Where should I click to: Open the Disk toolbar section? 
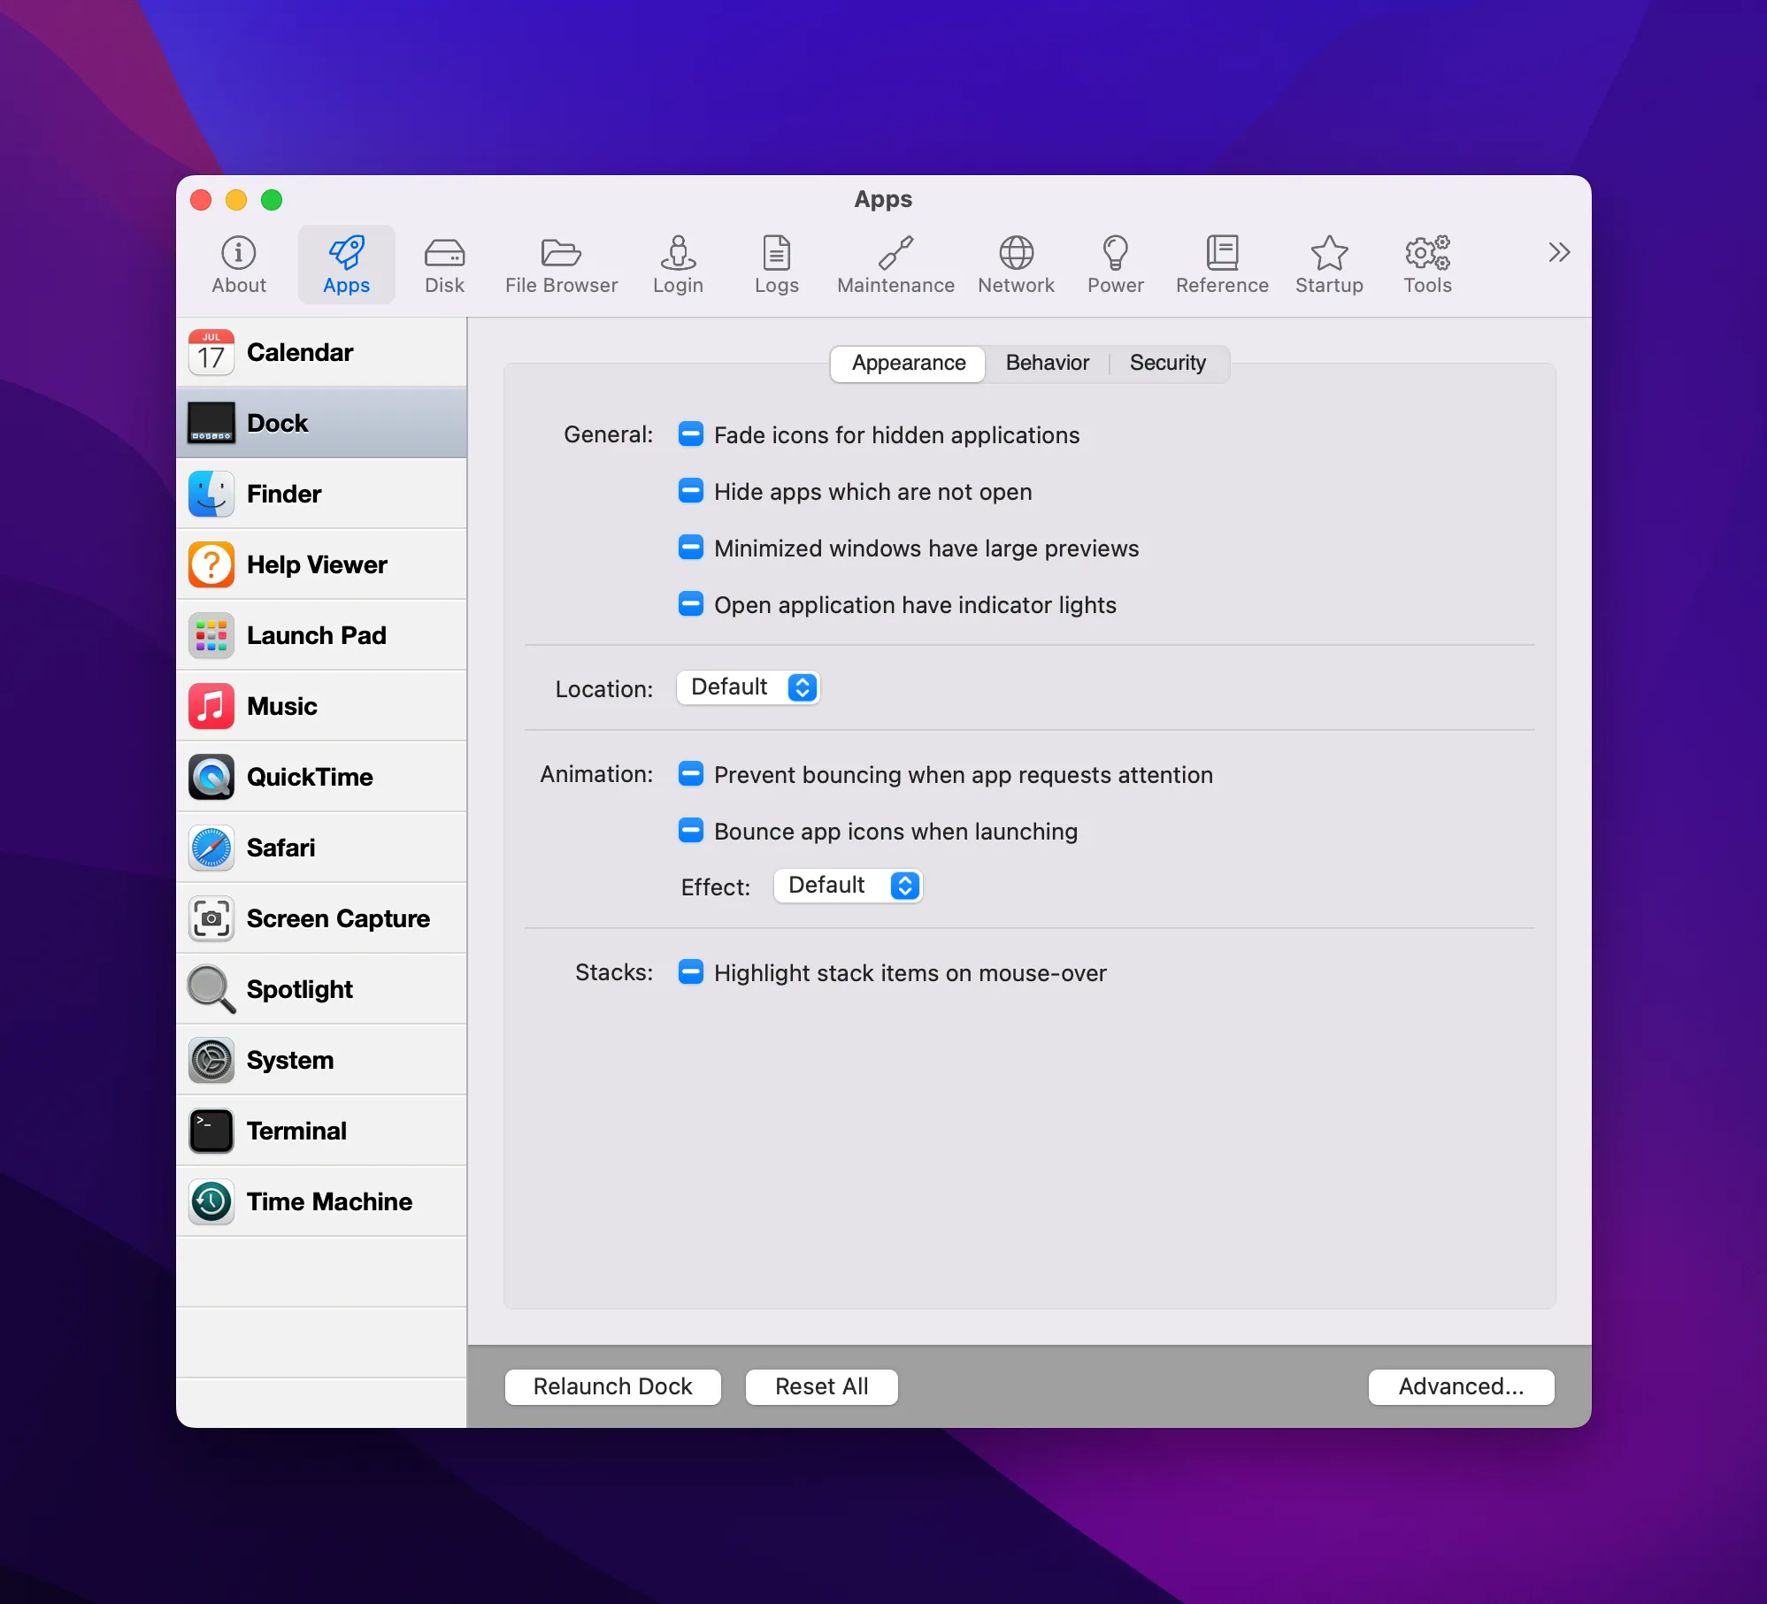pyautogui.click(x=444, y=265)
